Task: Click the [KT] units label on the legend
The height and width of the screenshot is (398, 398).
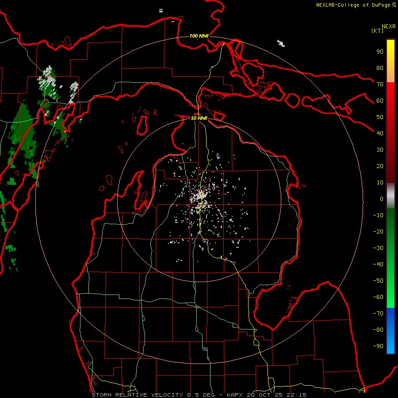Action: (377, 31)
